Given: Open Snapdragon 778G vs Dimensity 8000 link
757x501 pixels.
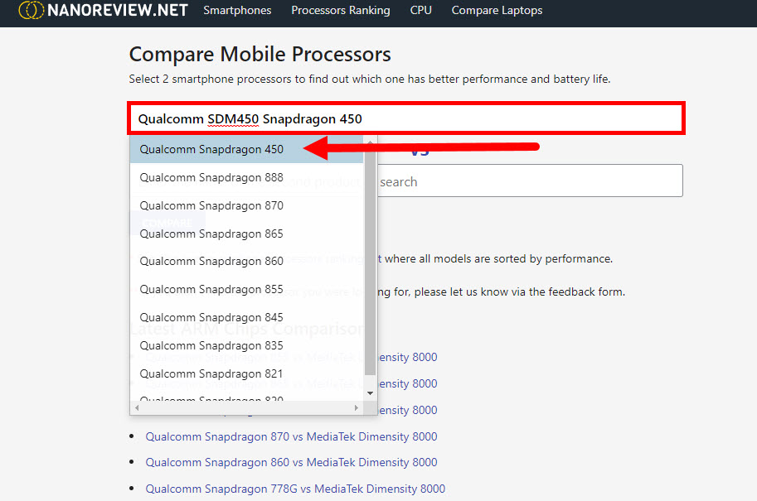Looking at the screenshot, I should point(295,489).
